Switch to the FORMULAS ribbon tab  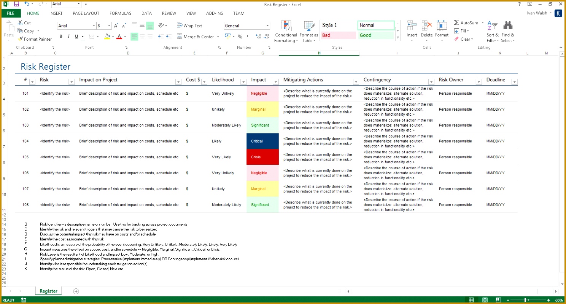tap(120, 13)
